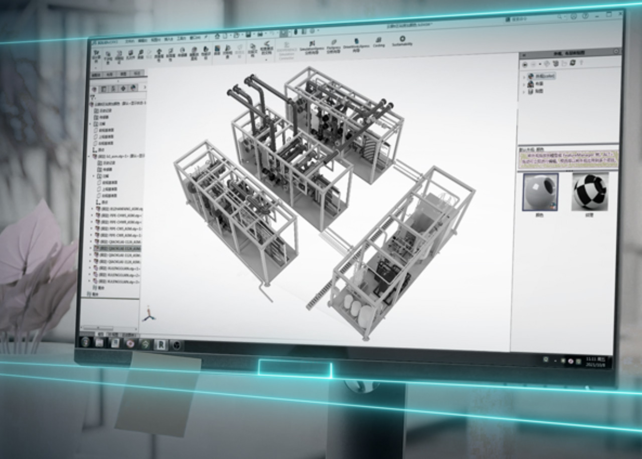Switch to the first CommandManager tab

click(x=96, y=74)
